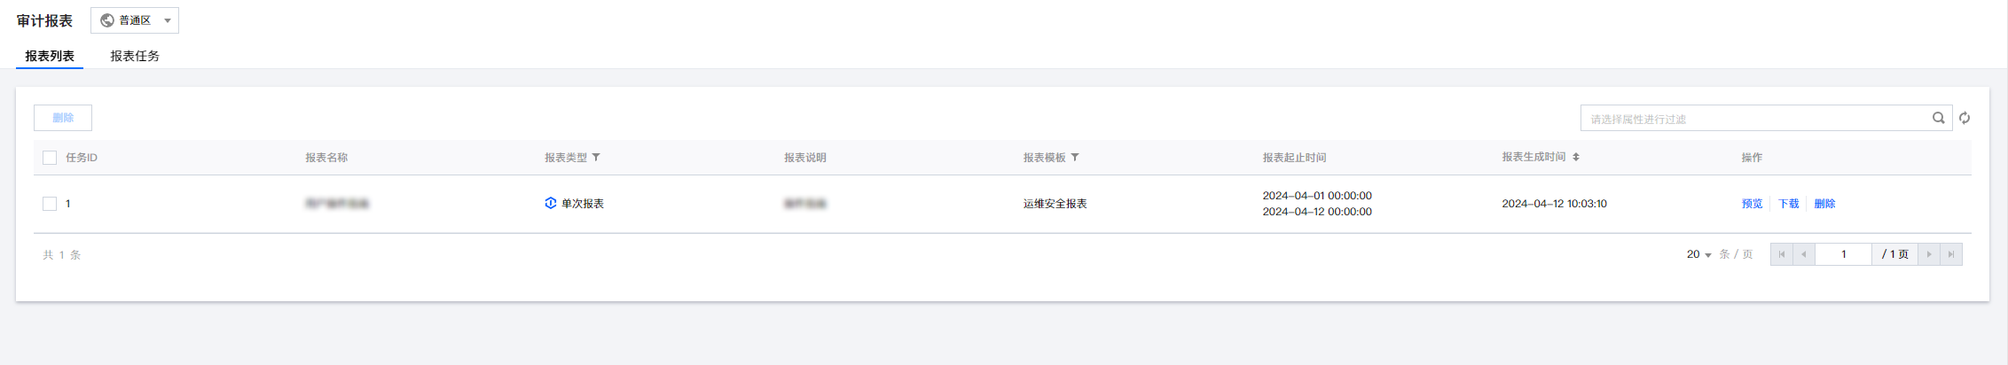The width and height of the screenshot is (2008, 365).
Task: Sort by 报表生成时间 using sort arrows
Action: point(1576,157)
